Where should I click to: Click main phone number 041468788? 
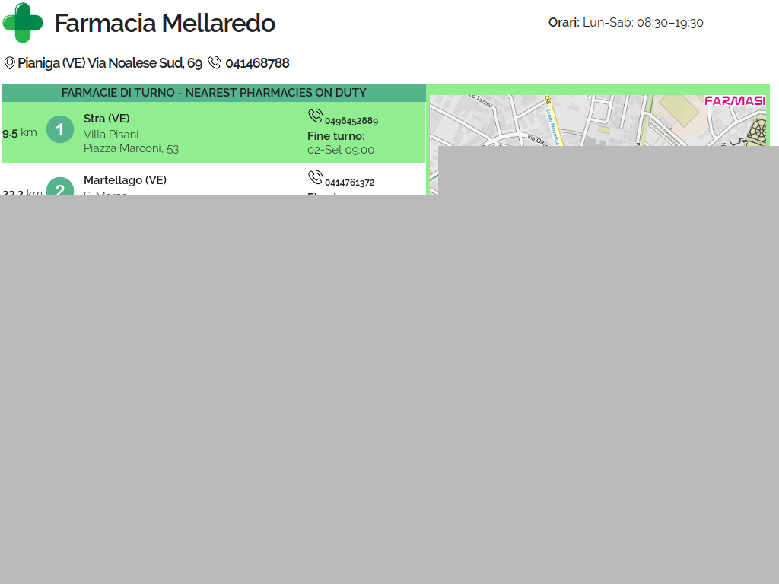(257, 63)
